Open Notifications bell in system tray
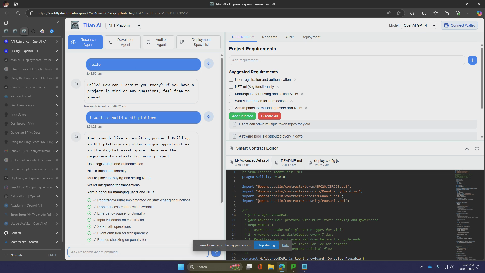 point(478,267)
